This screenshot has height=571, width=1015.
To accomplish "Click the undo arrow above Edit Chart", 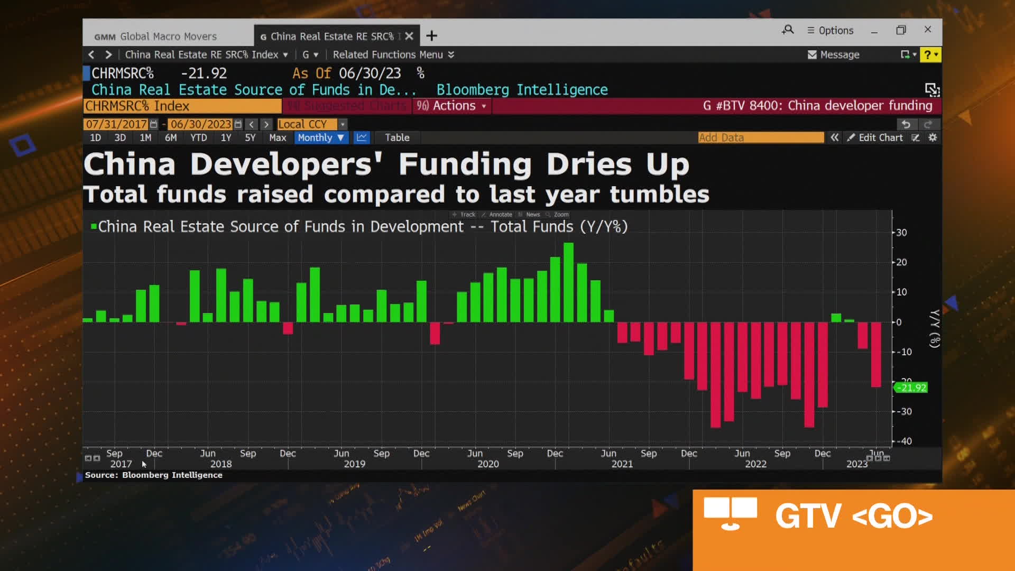I will pyautogui.click(x=907, y=124).
